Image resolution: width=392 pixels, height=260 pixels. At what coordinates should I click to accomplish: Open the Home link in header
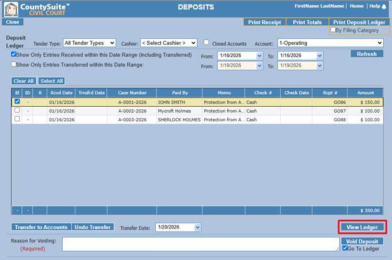pyautogui.click(x=356, y=6)
